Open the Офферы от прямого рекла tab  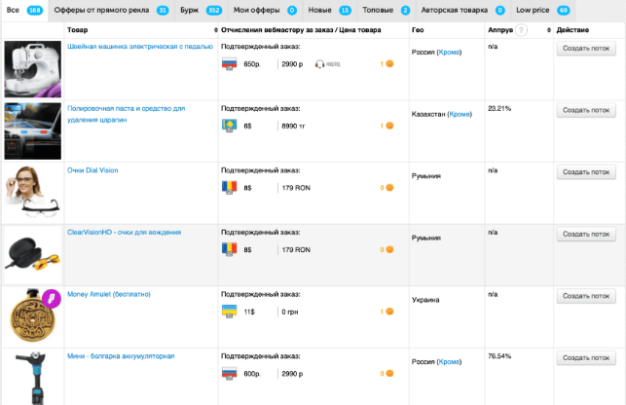(104, 10)
